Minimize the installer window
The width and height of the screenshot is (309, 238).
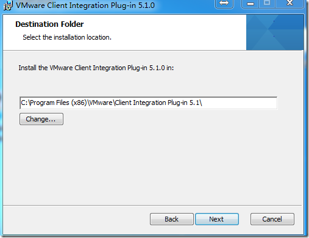pyautogui.click(x=250, y=4)
